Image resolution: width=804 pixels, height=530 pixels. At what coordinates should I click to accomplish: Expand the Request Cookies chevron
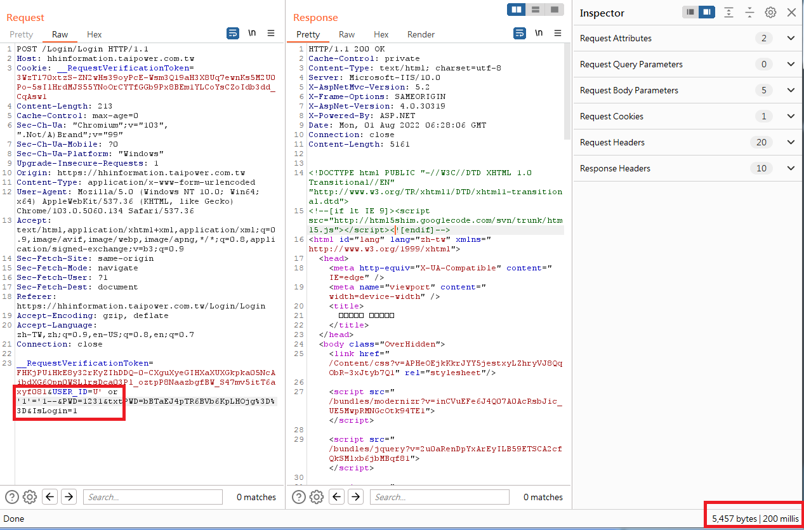[x=791, y=116]
